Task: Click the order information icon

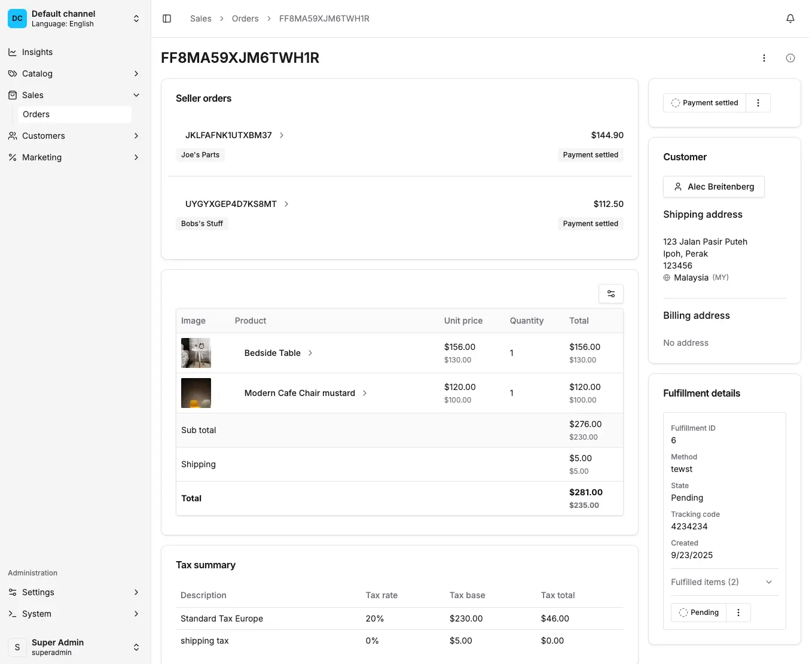Action: 790,57
